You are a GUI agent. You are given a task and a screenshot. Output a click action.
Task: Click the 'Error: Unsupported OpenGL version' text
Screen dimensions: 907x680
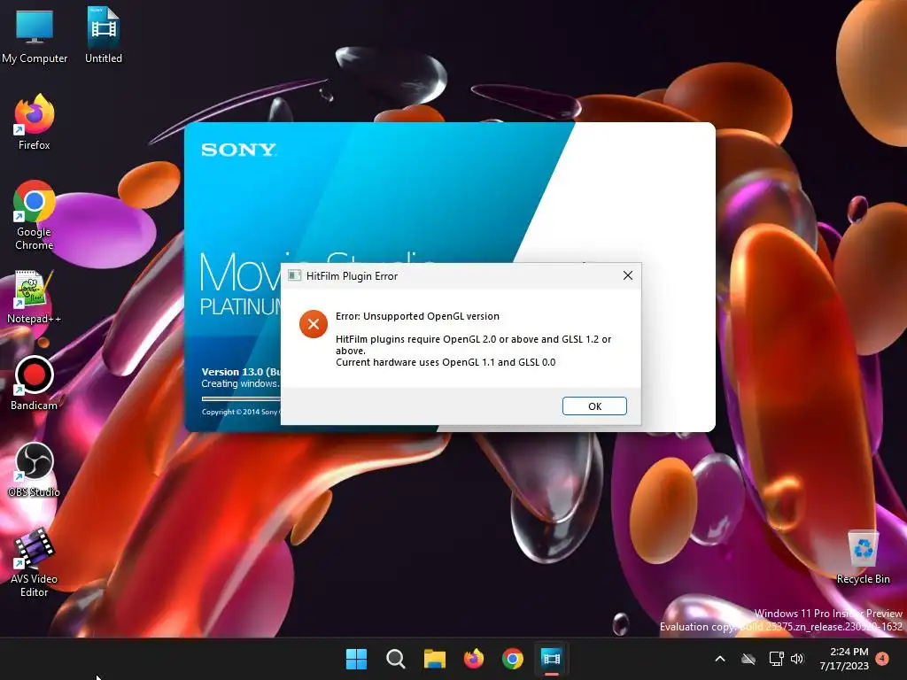point(417,316)
